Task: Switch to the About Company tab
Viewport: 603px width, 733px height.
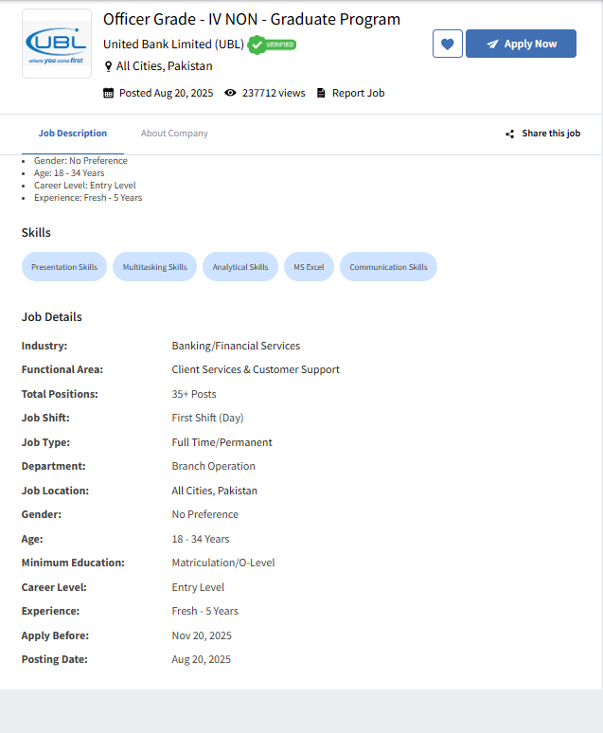Action: [174, 134]
